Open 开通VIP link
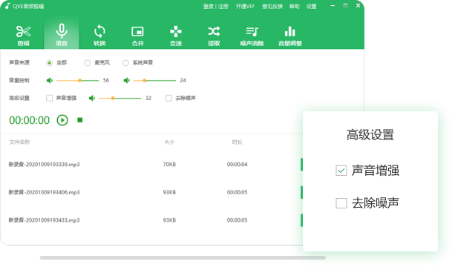This screenshot has width=452, height=267. [x=245, y=7]
